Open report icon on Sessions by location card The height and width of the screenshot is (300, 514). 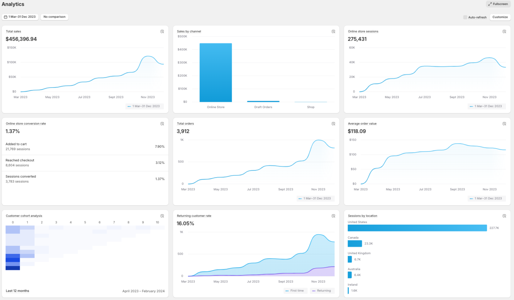pyautogui.click(x=504, y=216)
